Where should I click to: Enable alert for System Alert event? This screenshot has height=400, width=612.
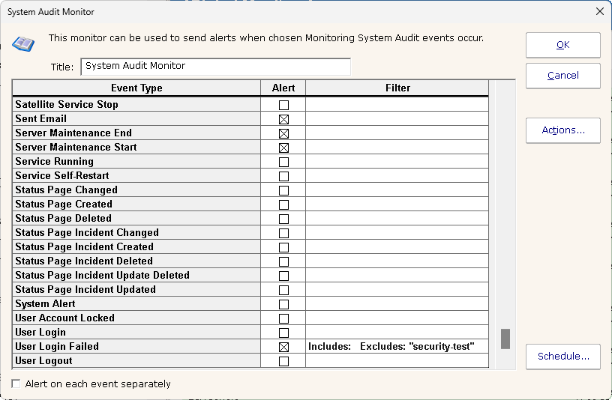[283, 304]
